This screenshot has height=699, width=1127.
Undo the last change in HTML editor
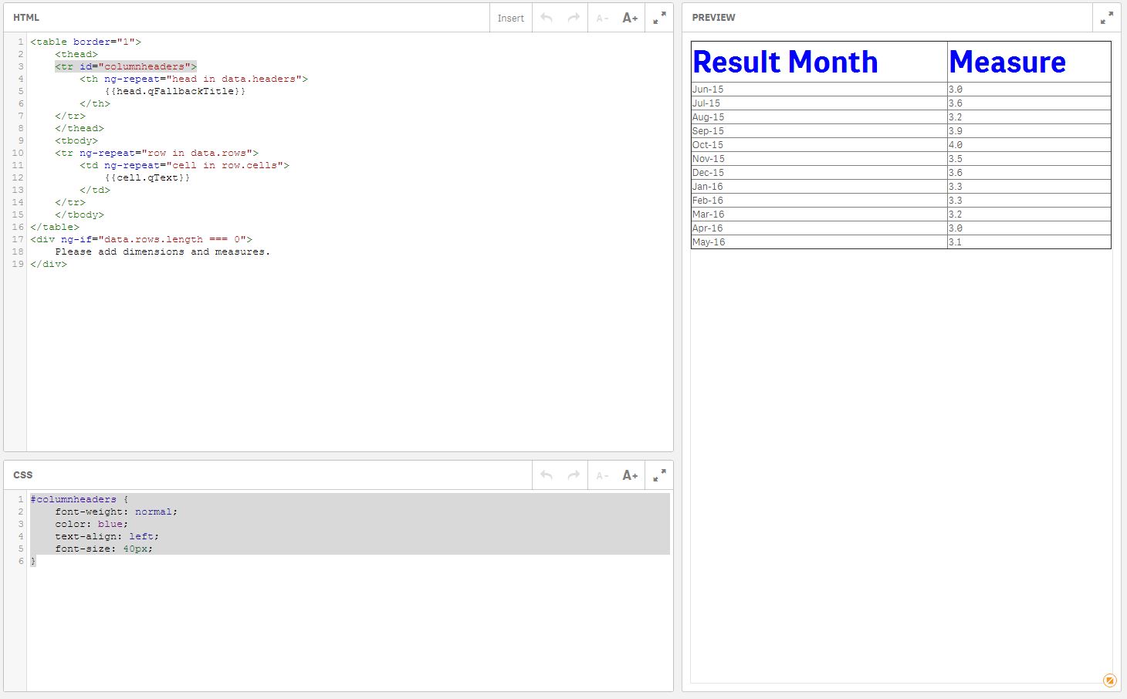pos(547,18)
